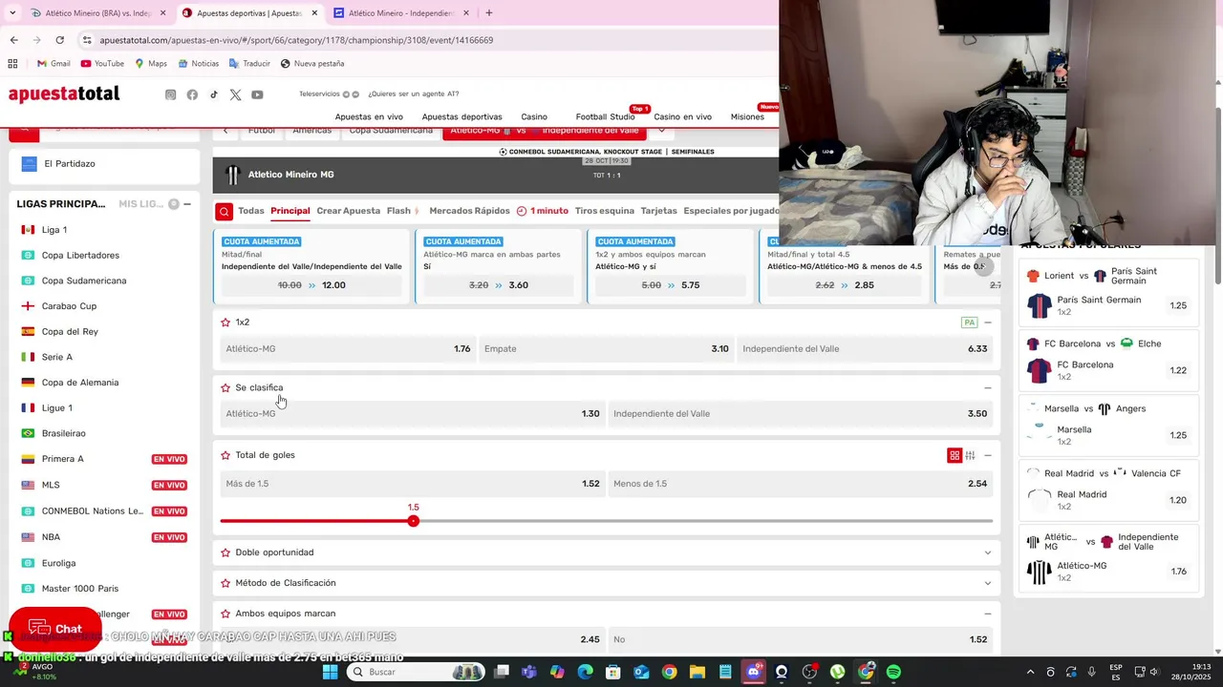
Task: Open the Football Studio menu item
Action: coord(605,116)
